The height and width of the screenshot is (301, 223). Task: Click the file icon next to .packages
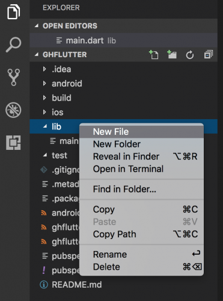(45, 199)
